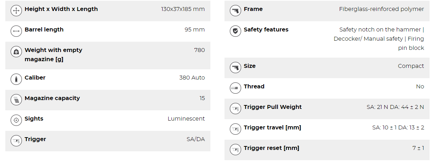Viewport: 431px width, 163px height.
Task: Click the "Height x Width x Length" label
Action: [x=61, y=9]
